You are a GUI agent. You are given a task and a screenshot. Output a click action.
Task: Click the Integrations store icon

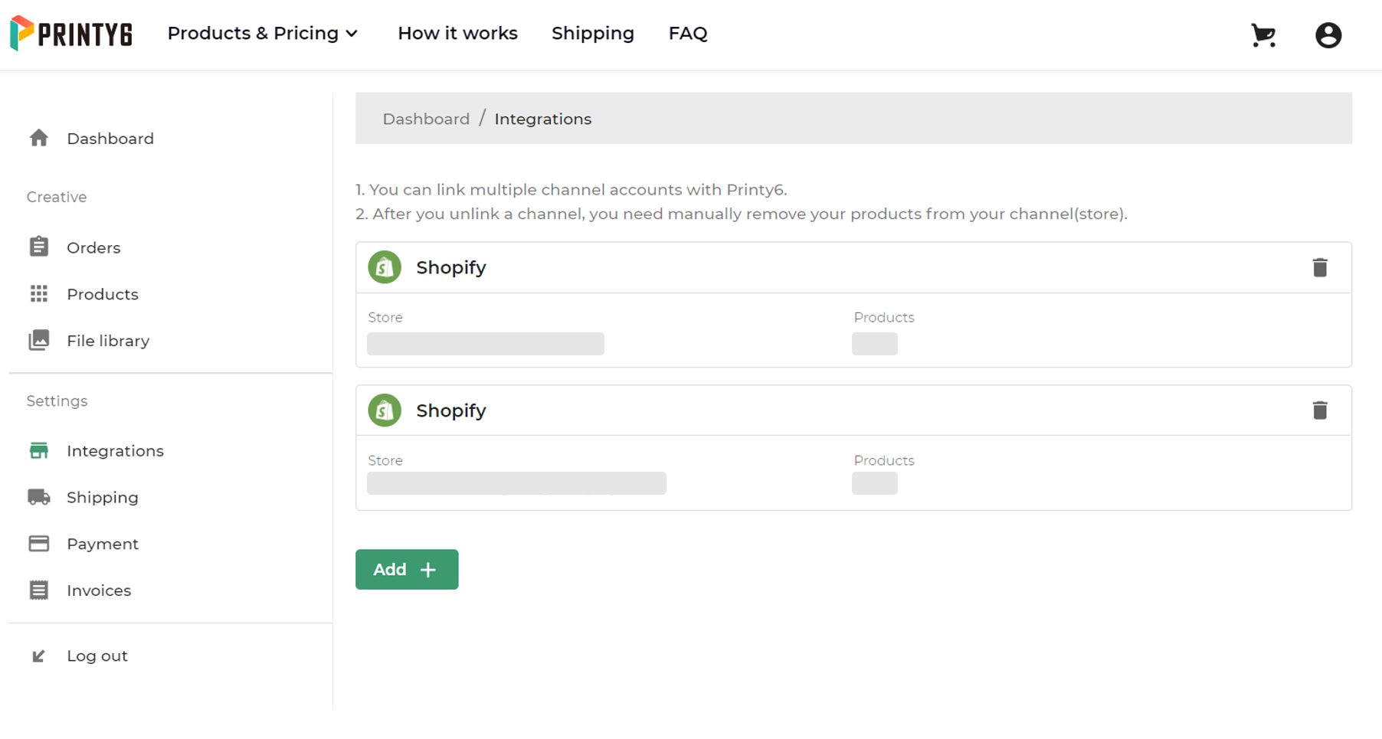39,451
